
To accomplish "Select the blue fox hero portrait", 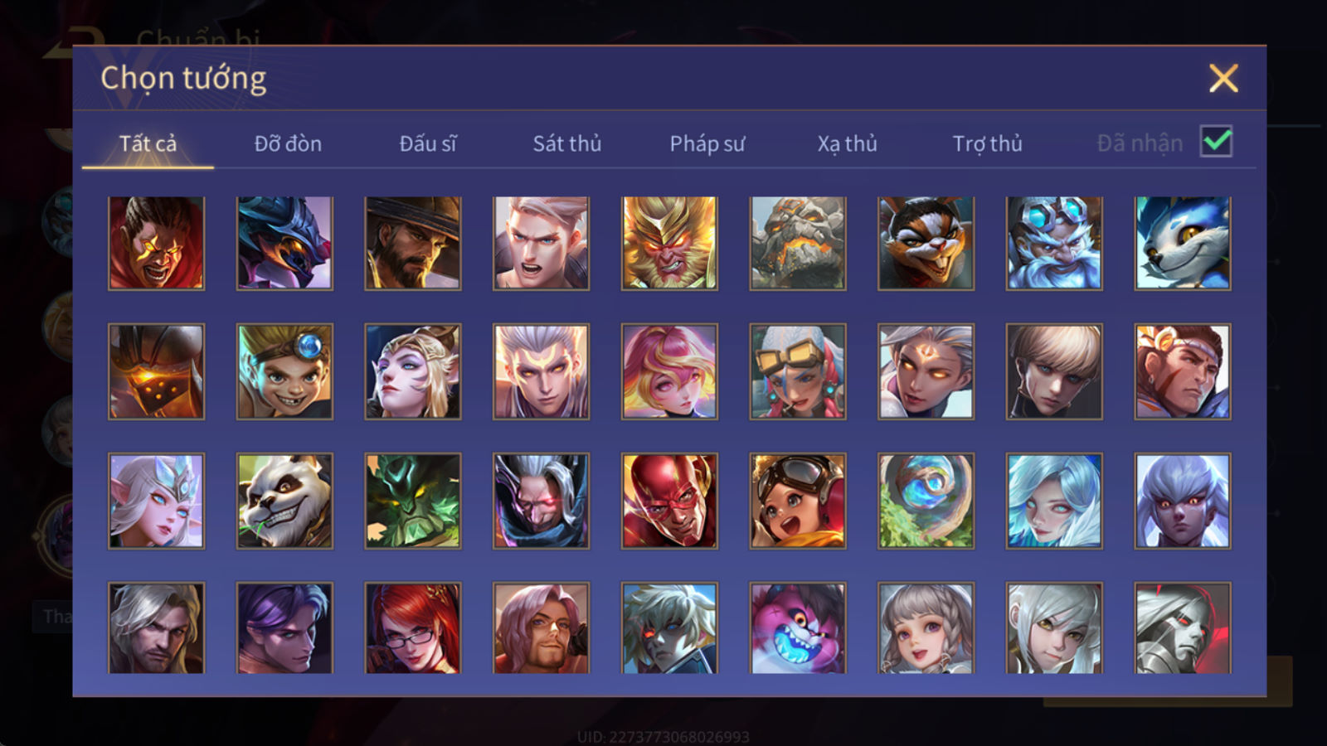I will (1183, 243).
